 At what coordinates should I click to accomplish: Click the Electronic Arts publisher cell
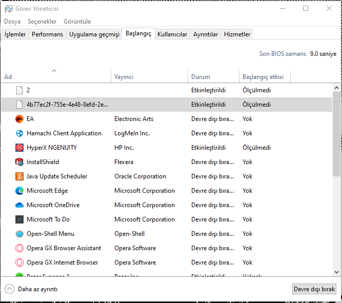pos(134,119)
